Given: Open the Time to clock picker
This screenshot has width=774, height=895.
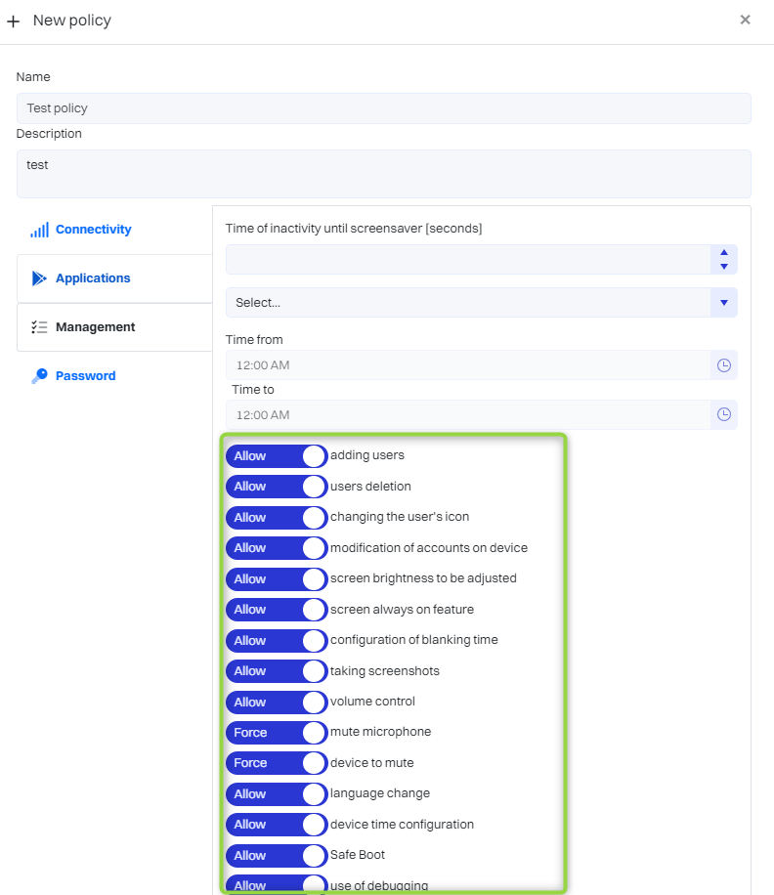Looking at the screenshot, I should pyautogui.click(x=723, y=414).
